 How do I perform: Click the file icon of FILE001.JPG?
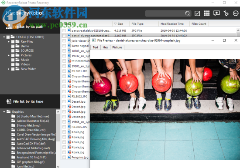pyautogui.click(x=69, y=71)
